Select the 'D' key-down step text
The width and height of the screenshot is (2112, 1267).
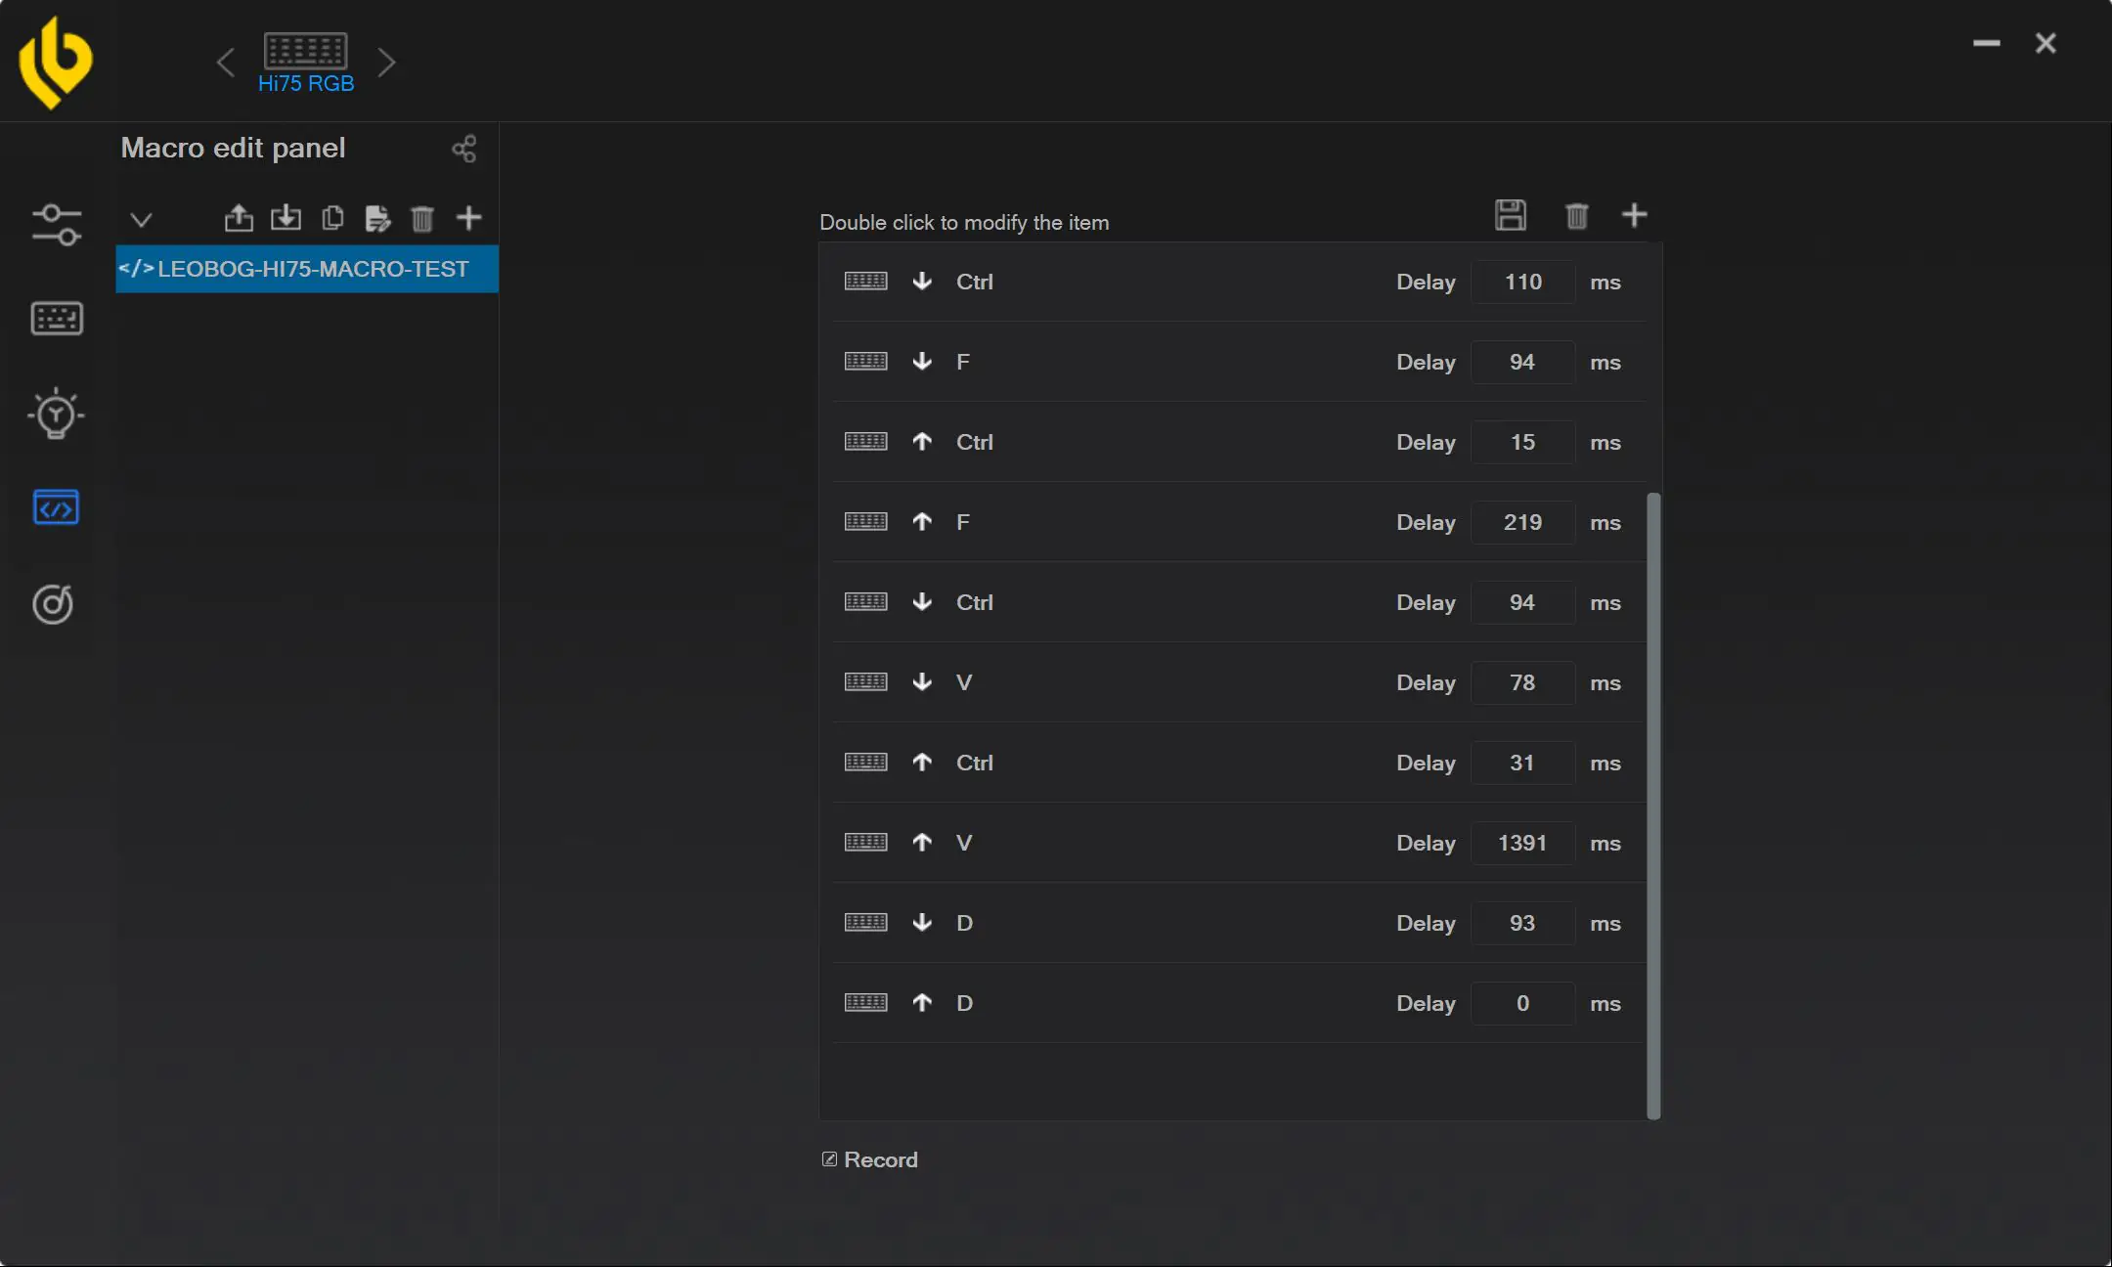(x=964, y=923)
